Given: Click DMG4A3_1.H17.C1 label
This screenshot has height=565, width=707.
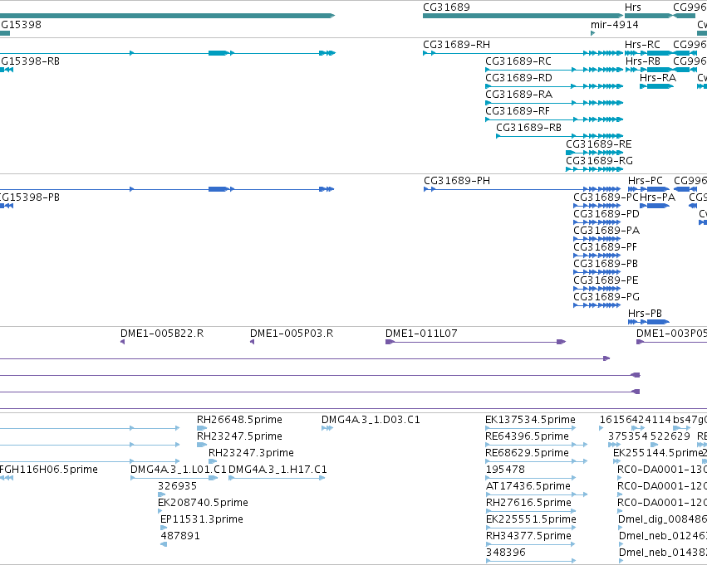Looking at the screenshot, I should pos(277,470).
